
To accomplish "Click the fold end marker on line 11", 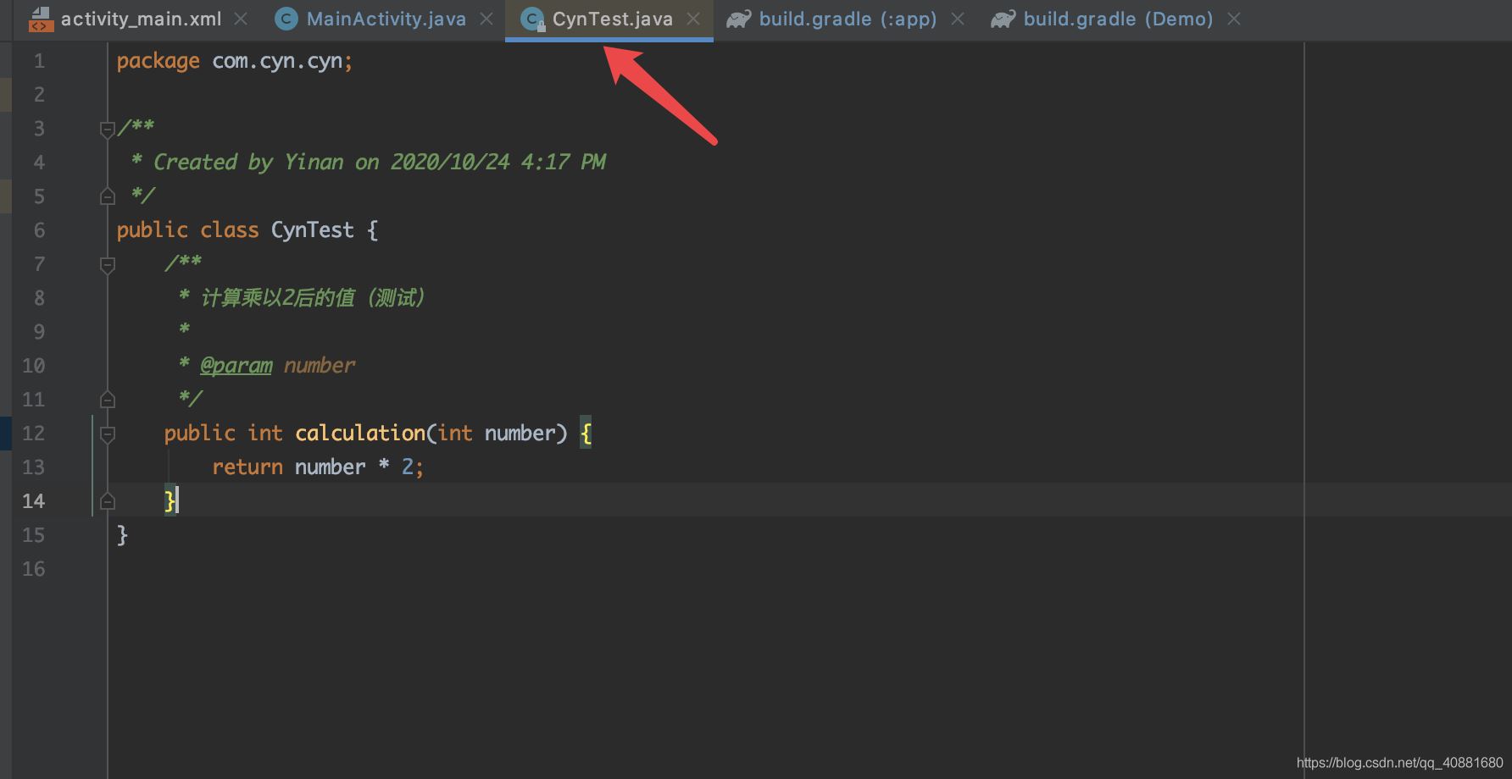I will 108,400.
